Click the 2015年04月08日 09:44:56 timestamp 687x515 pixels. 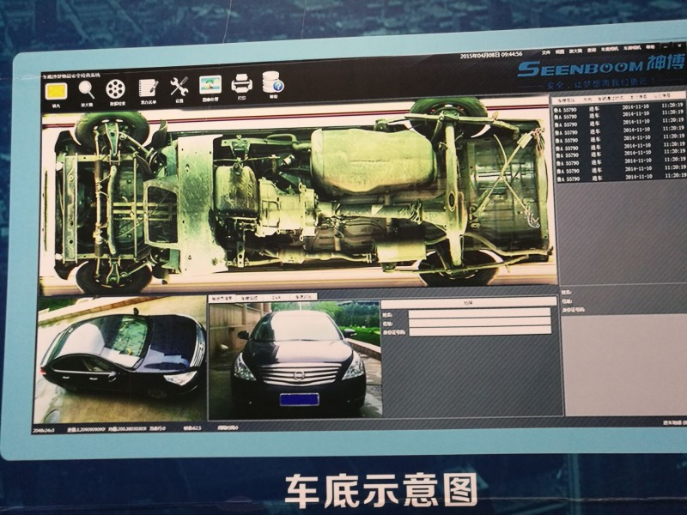point(491,54)
